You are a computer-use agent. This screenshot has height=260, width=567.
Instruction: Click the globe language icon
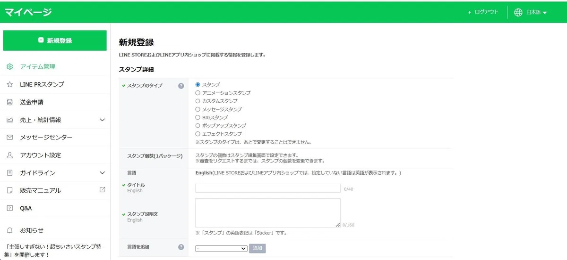[518, 12]
